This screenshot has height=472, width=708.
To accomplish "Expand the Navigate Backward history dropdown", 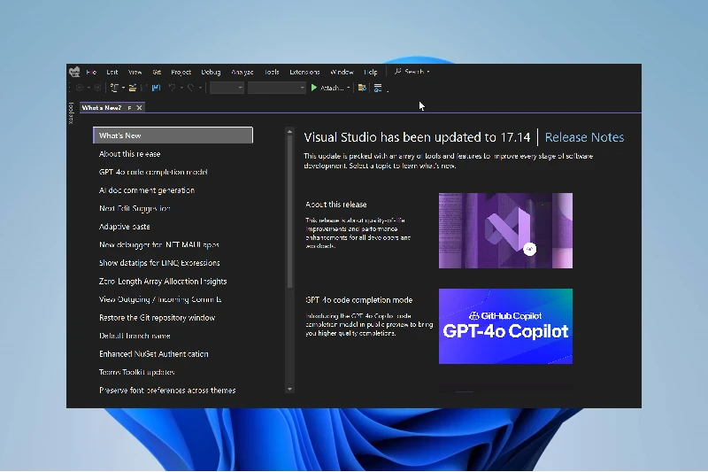I will (89, 88).
